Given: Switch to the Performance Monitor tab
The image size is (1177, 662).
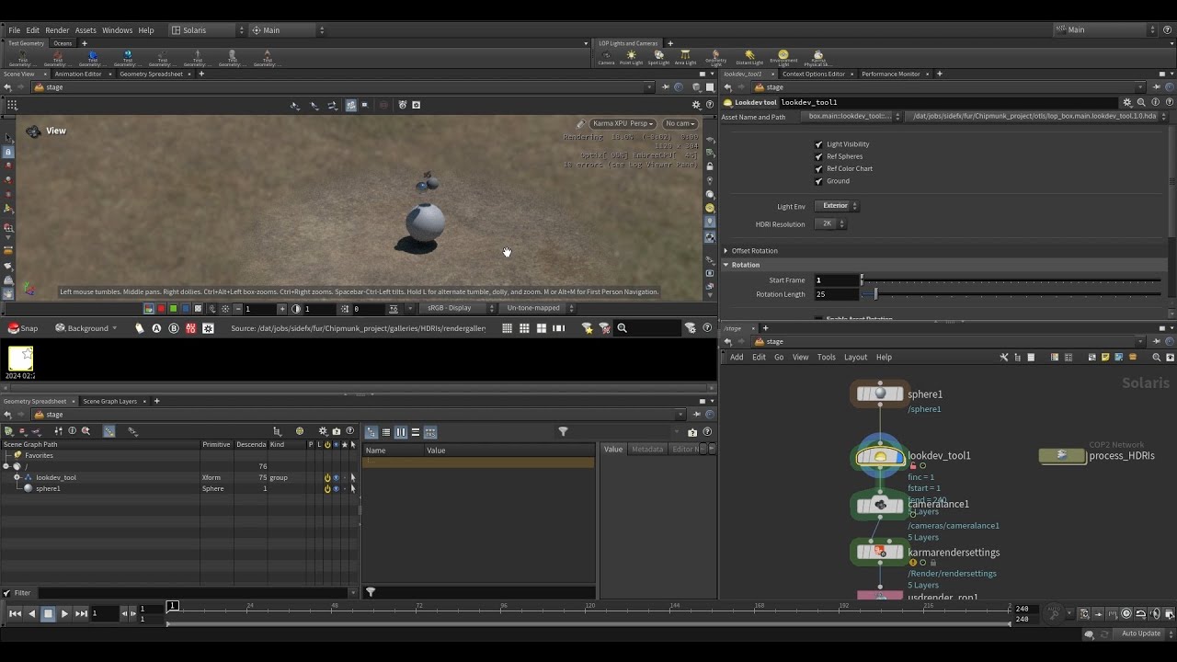Looking at the screenshot, I should [x=890, y=74].
